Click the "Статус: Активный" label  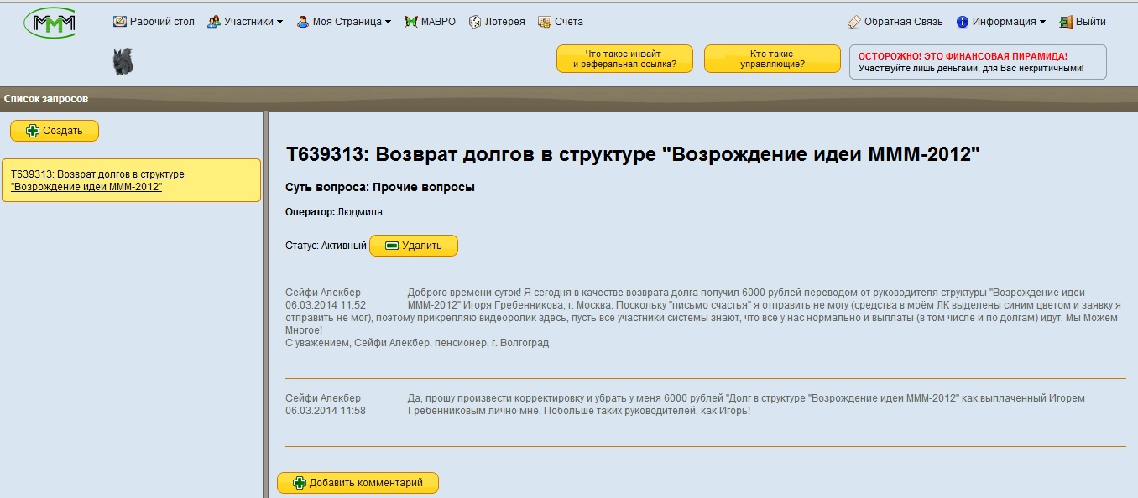click(326, 246)
